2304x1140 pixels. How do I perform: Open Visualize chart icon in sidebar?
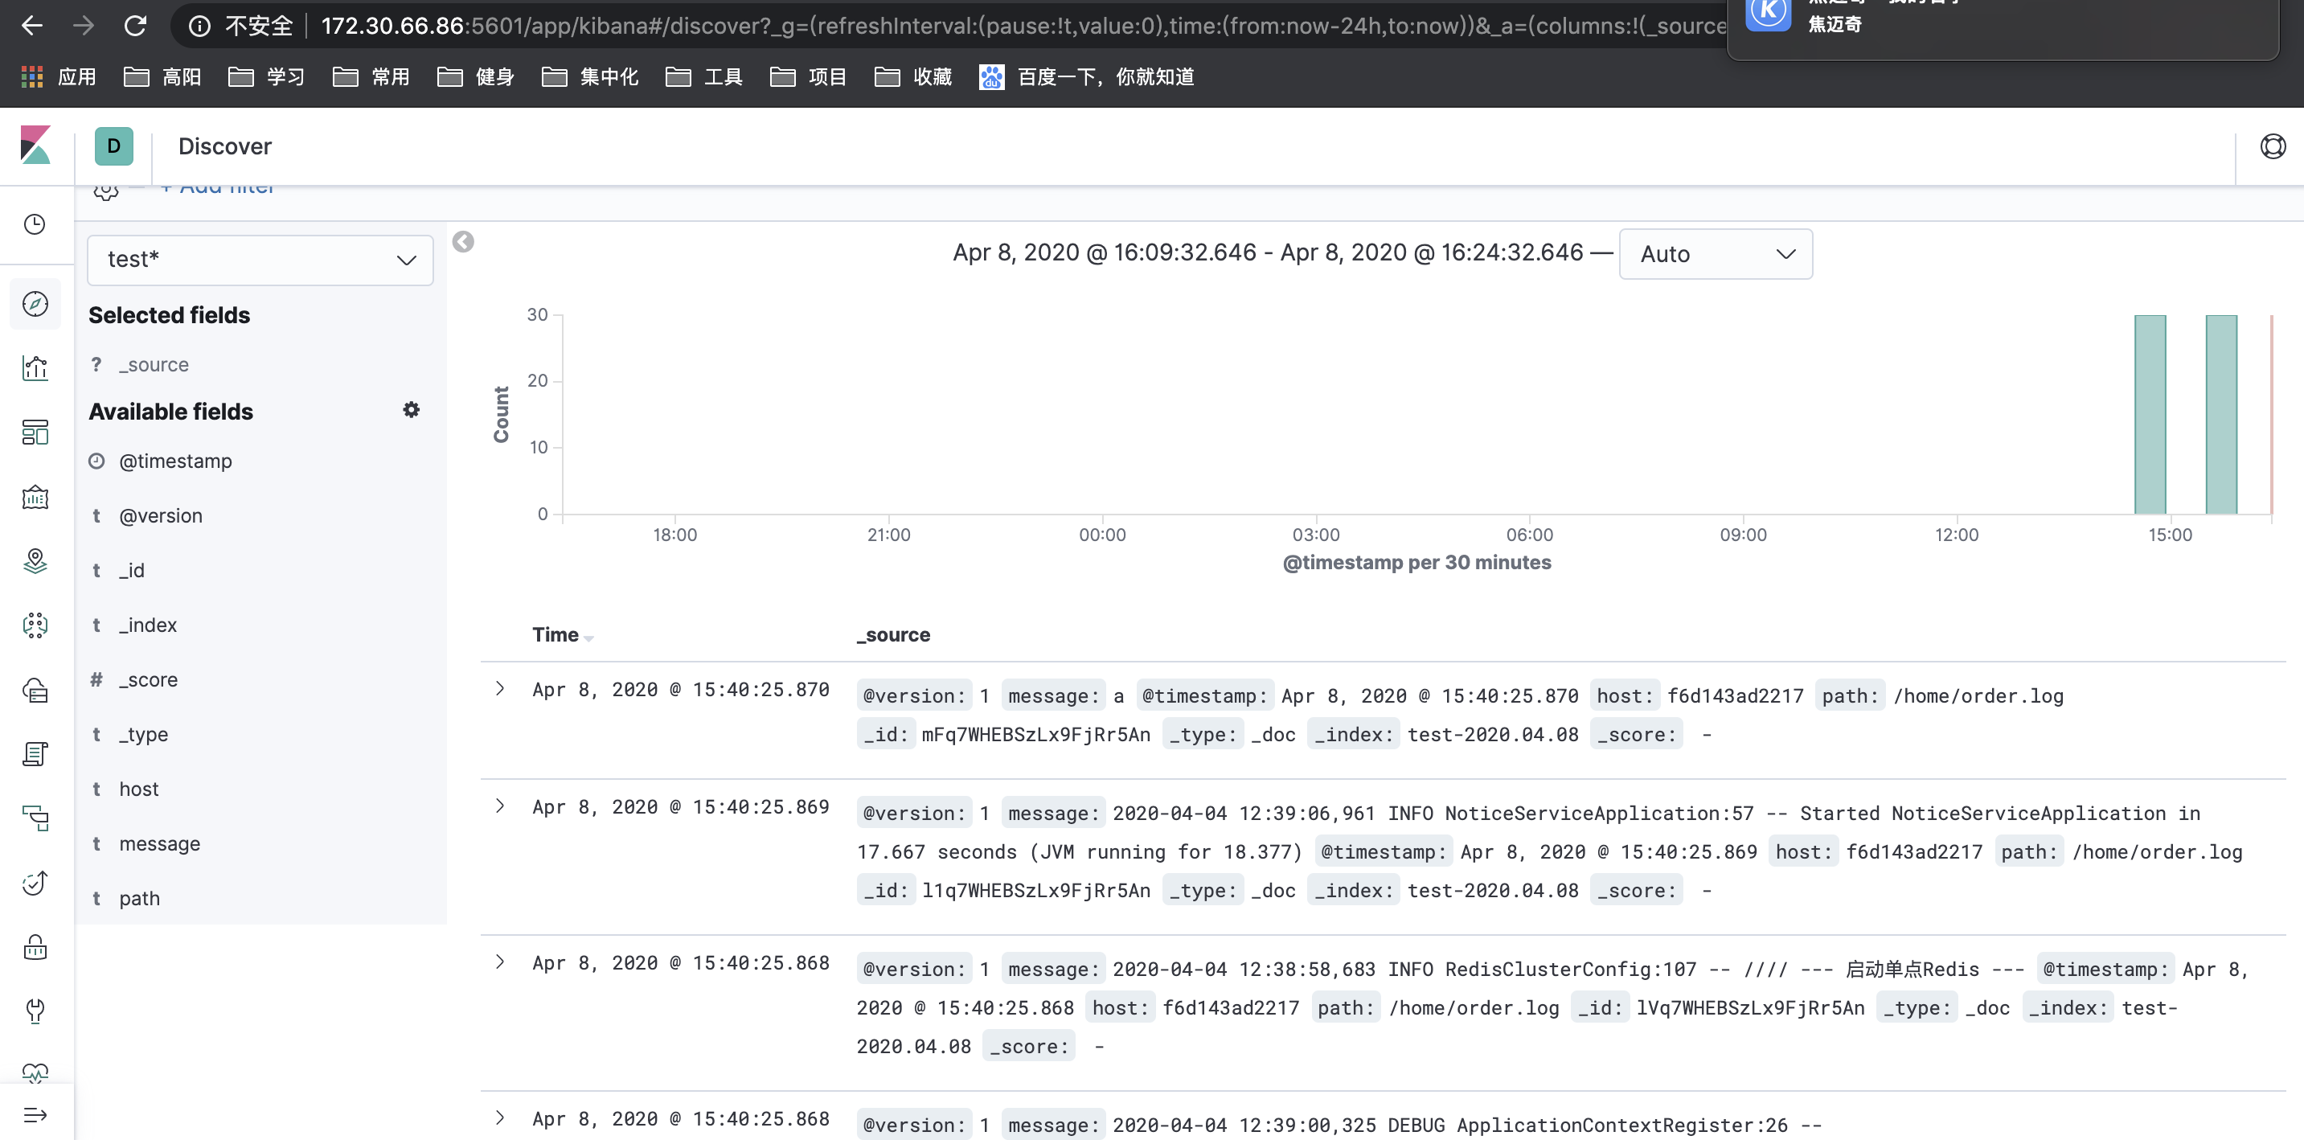coord(35,367)
